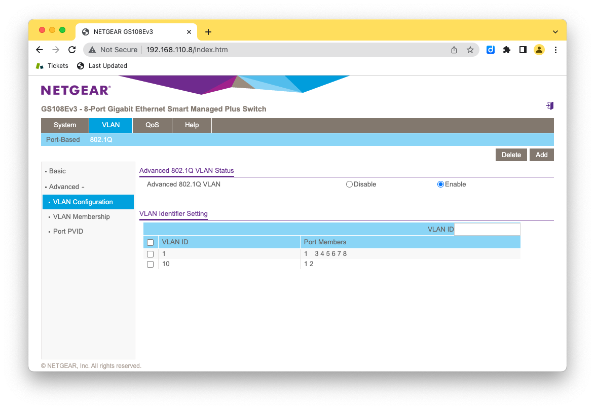Click the Port Members column header
Screen dimensions: 595x409
325,242
